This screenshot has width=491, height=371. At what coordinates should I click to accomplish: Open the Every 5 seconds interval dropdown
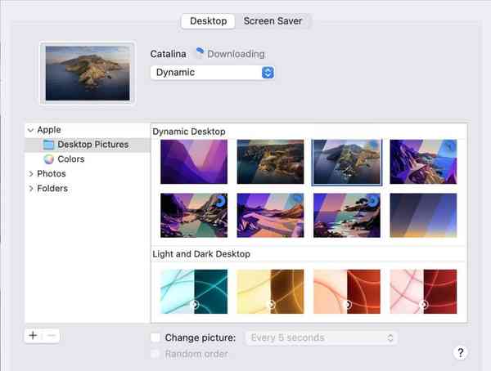coord(322,337)
